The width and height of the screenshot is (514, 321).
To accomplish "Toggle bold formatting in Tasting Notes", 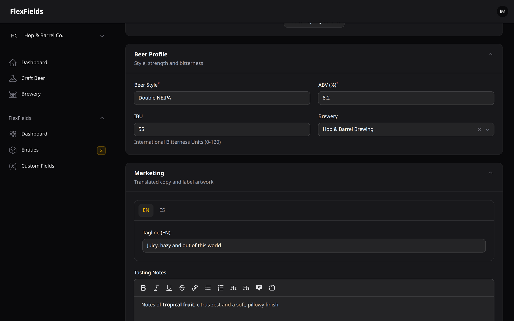I will pos(143,288).
